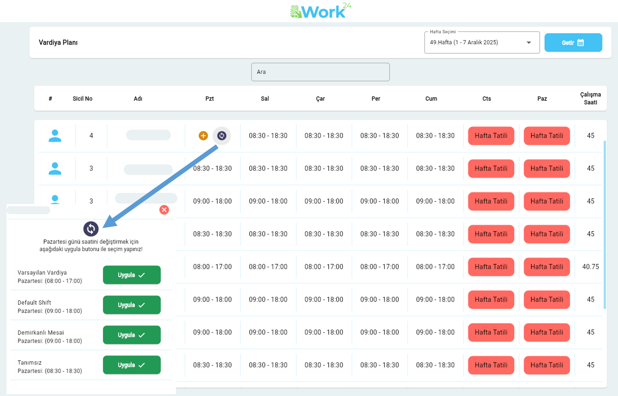Click Tuesday 08:00 - 17:00 shift cell
618x396 pixels.
[268, 267]
